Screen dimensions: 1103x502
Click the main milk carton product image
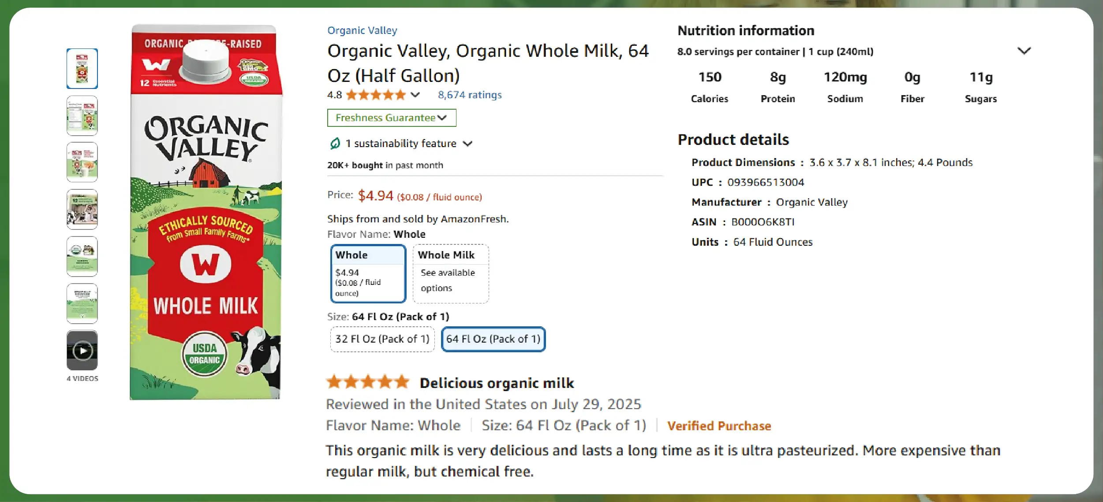pyautogui.click(x=206, y=212)
